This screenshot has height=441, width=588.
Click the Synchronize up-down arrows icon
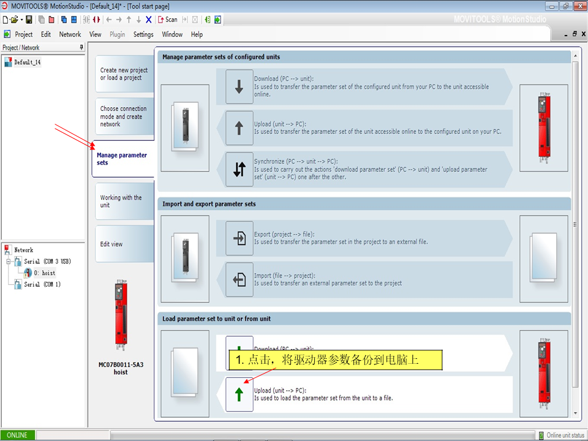click(x=239, y=170)
